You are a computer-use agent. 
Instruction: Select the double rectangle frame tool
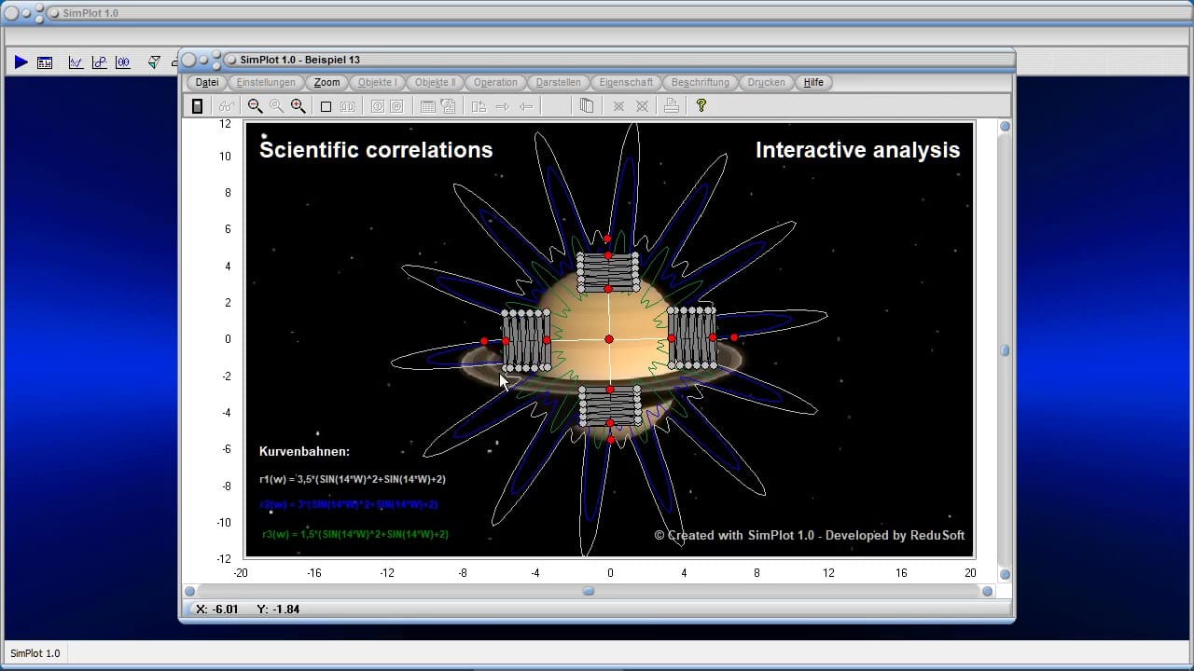pos(347,106)
